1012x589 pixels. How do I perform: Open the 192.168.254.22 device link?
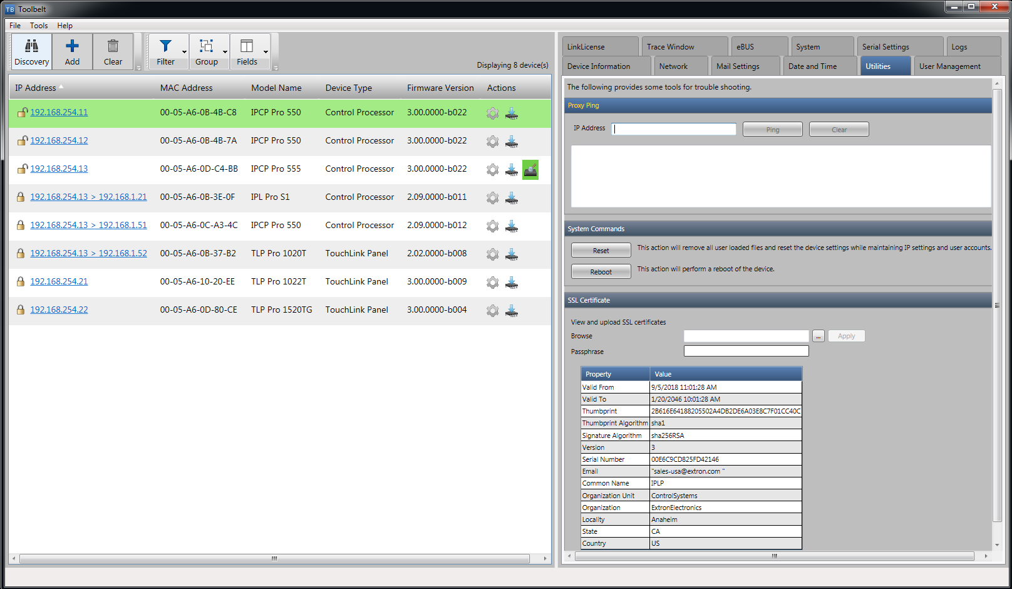click(59, 309)
